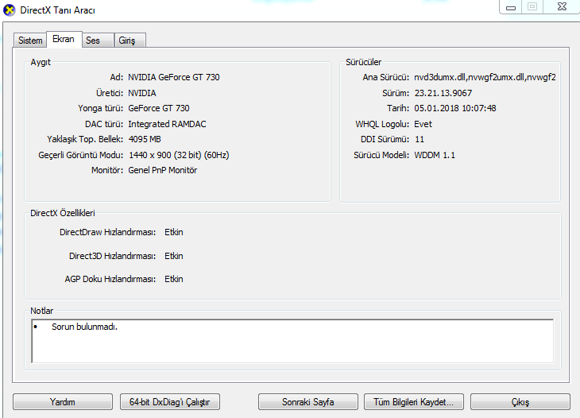This screenshot has width=580, height=418.
Task: Click the DirectX title bar icon
Action: pos(10,10)
